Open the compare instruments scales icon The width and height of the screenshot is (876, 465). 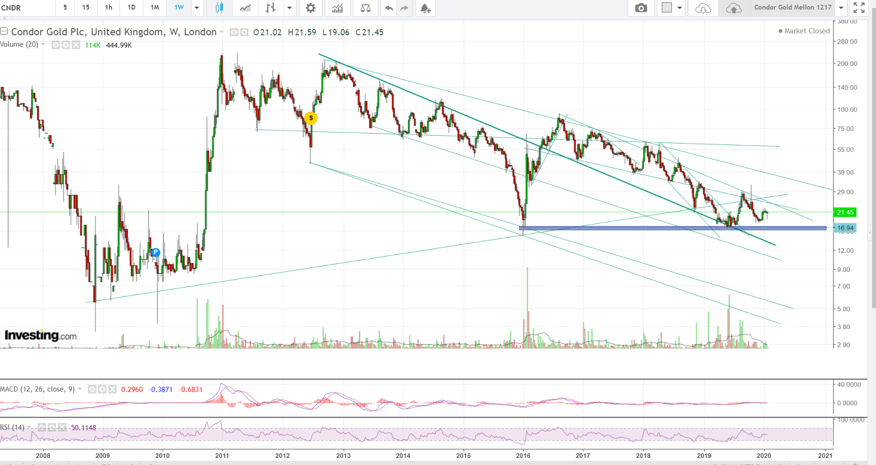click(x=365, y=8)
